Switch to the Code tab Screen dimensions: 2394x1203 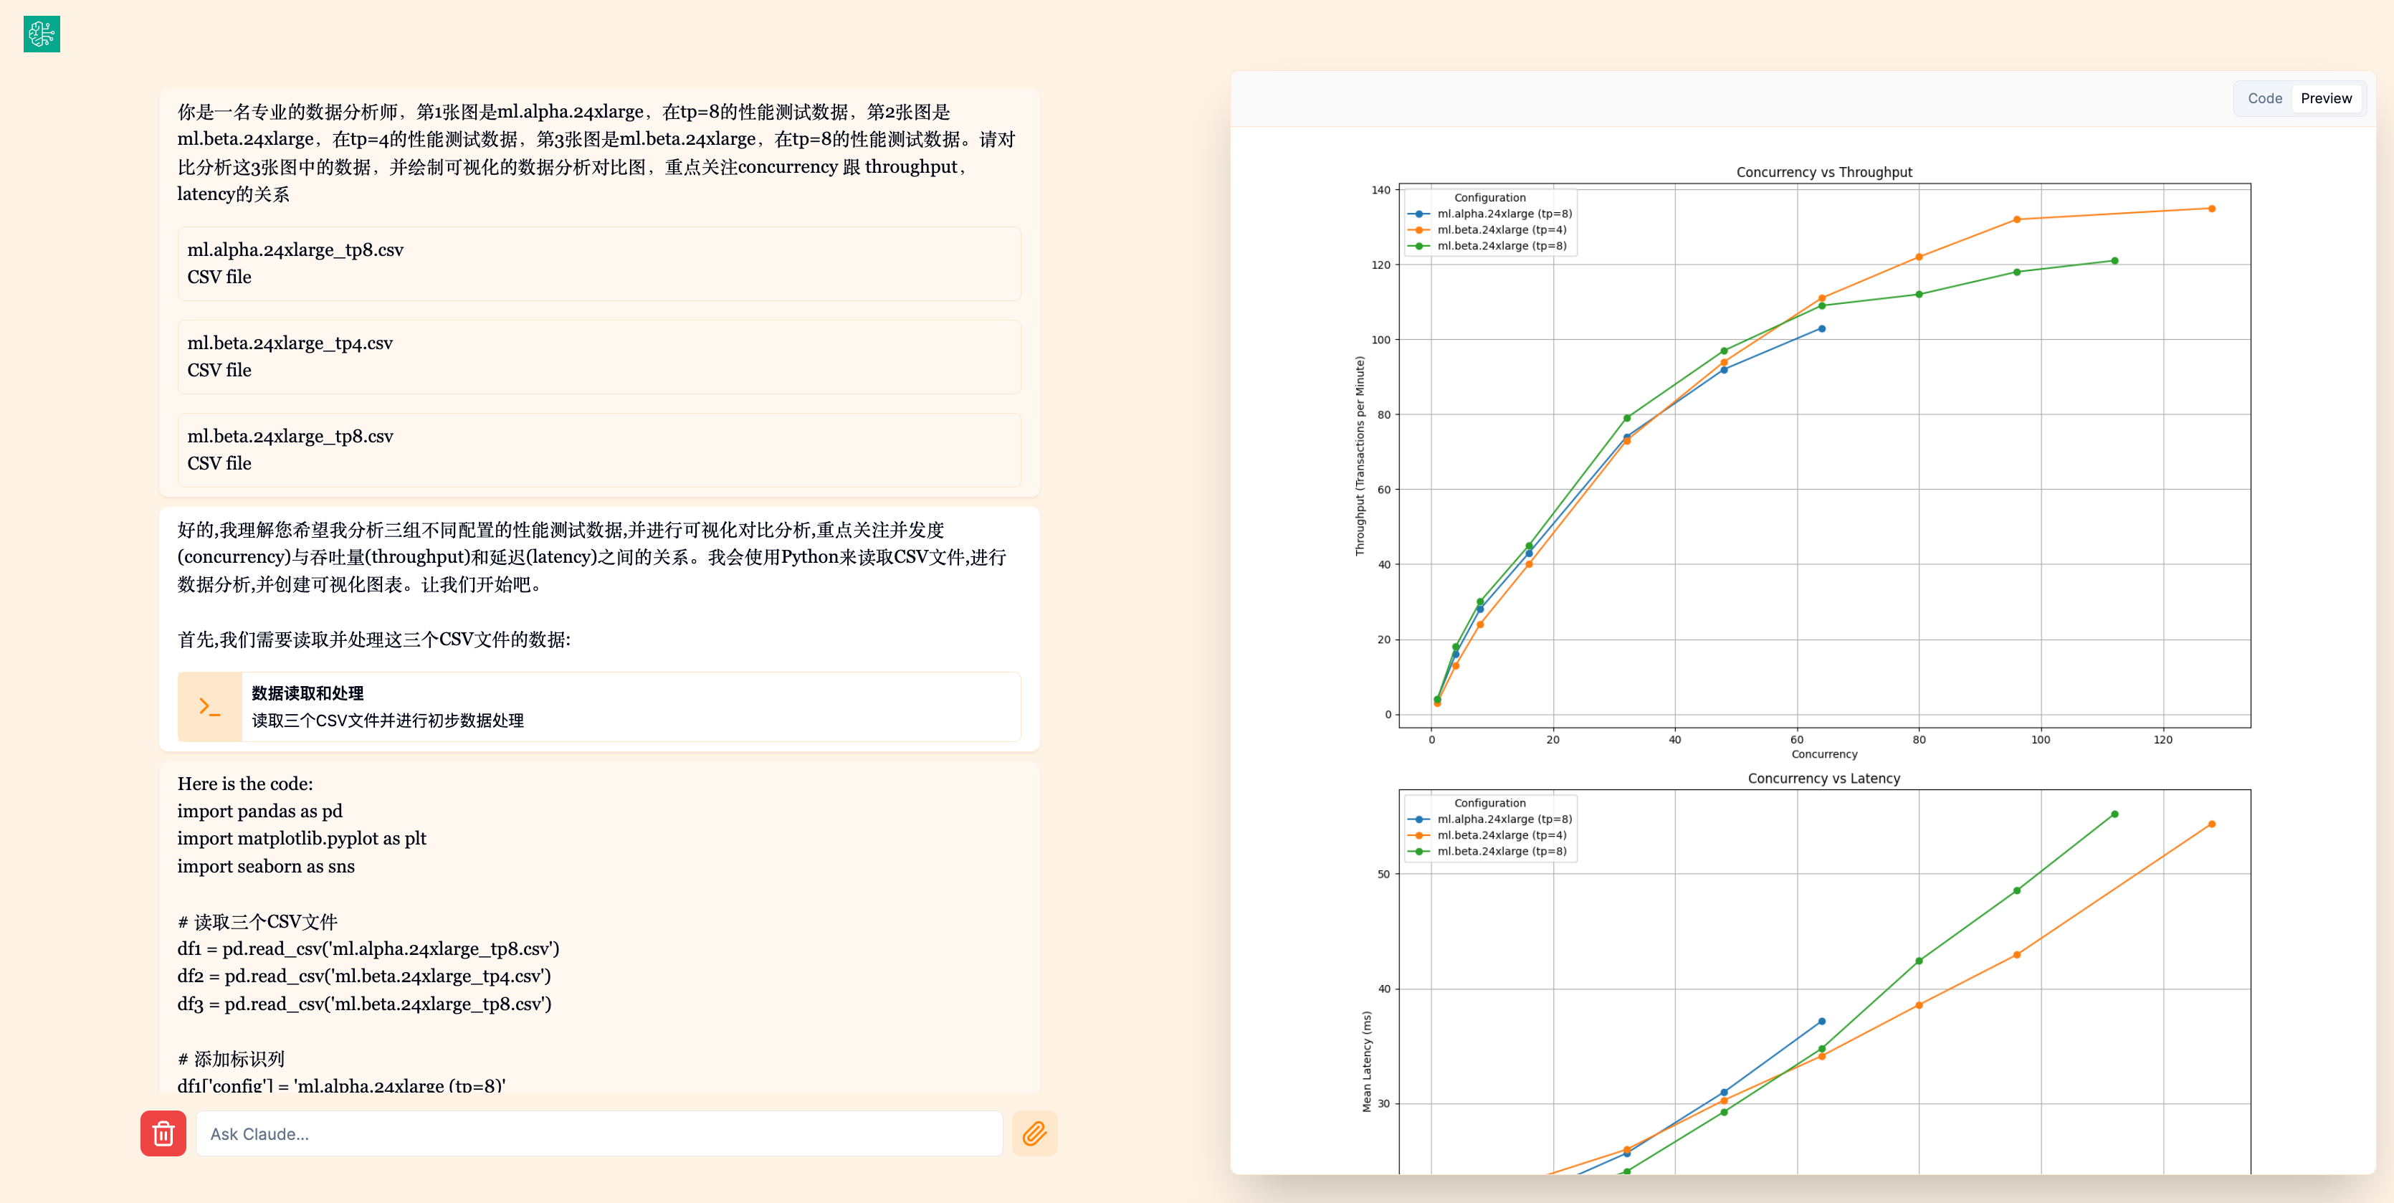point(2265,98)
